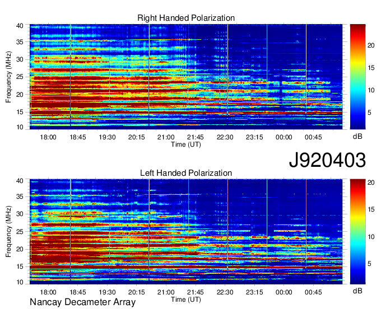Click the 'Left Handed Polarization' title
Image resolution: width=381 pixels, height=309 pixels.
[x=186, y=173]
